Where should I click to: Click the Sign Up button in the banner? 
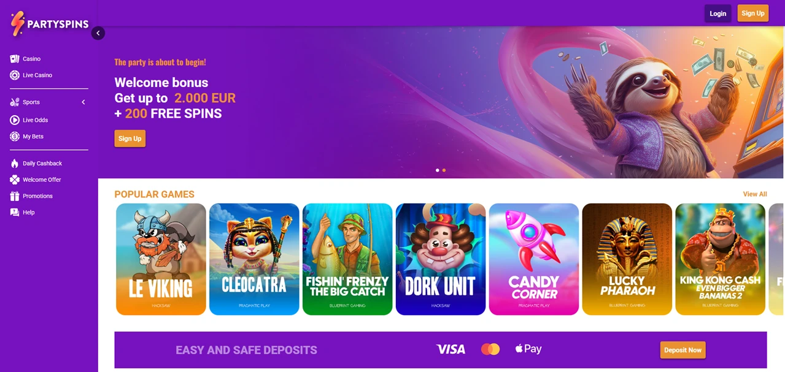130,139
